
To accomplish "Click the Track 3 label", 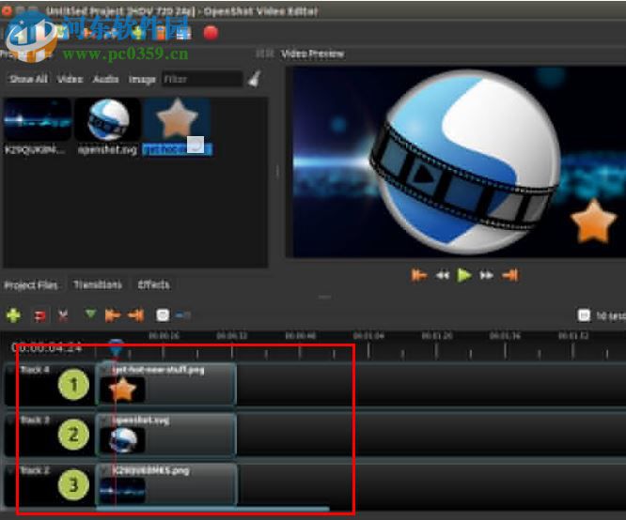I will point(35,421).
